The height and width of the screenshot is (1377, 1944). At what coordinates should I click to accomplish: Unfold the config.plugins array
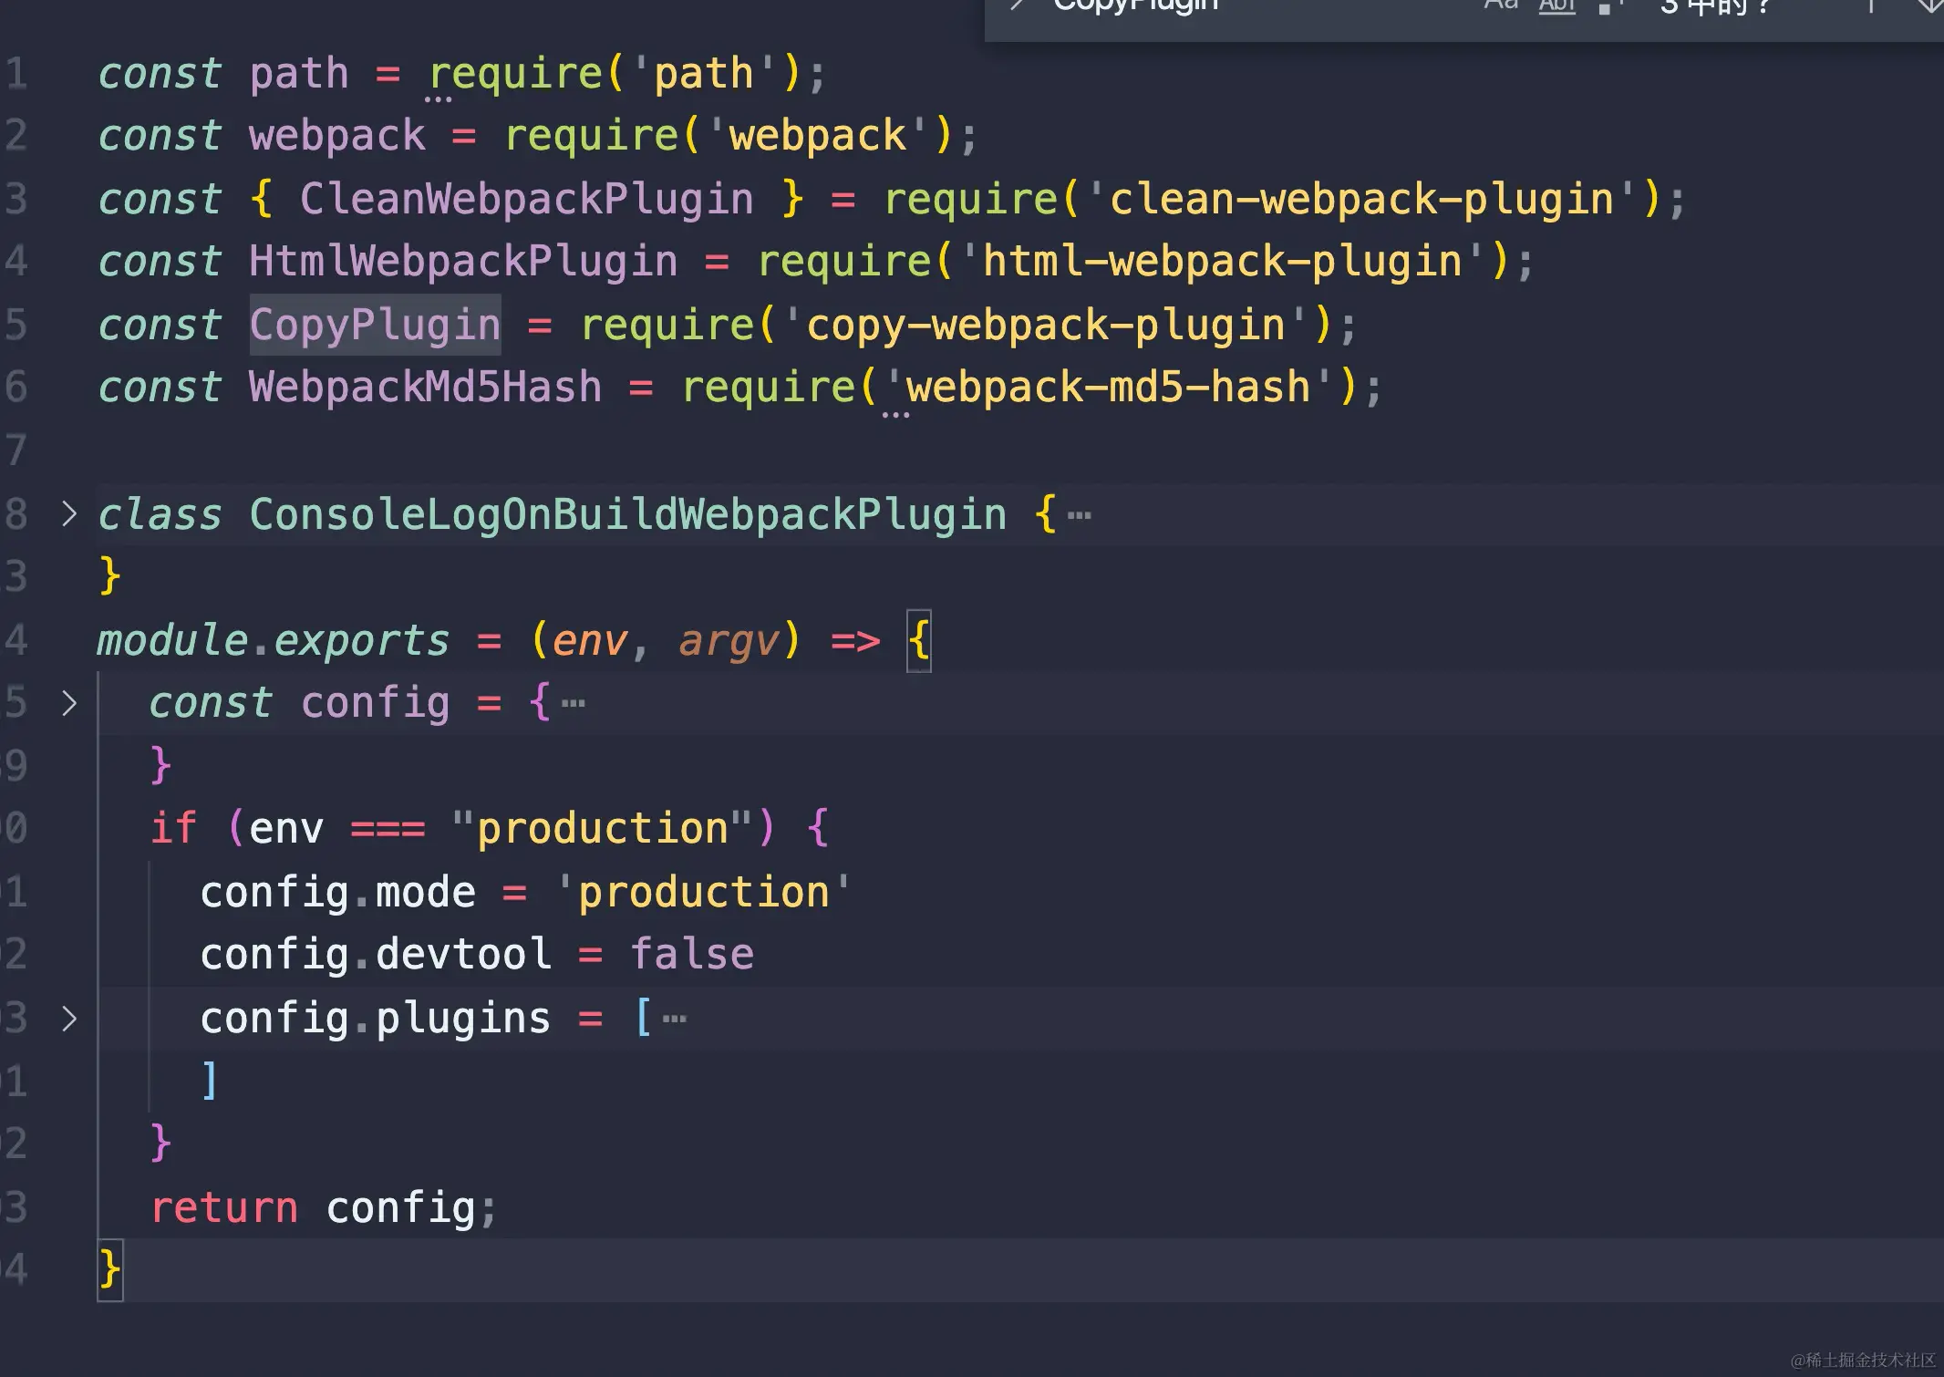pos(69,1018)
